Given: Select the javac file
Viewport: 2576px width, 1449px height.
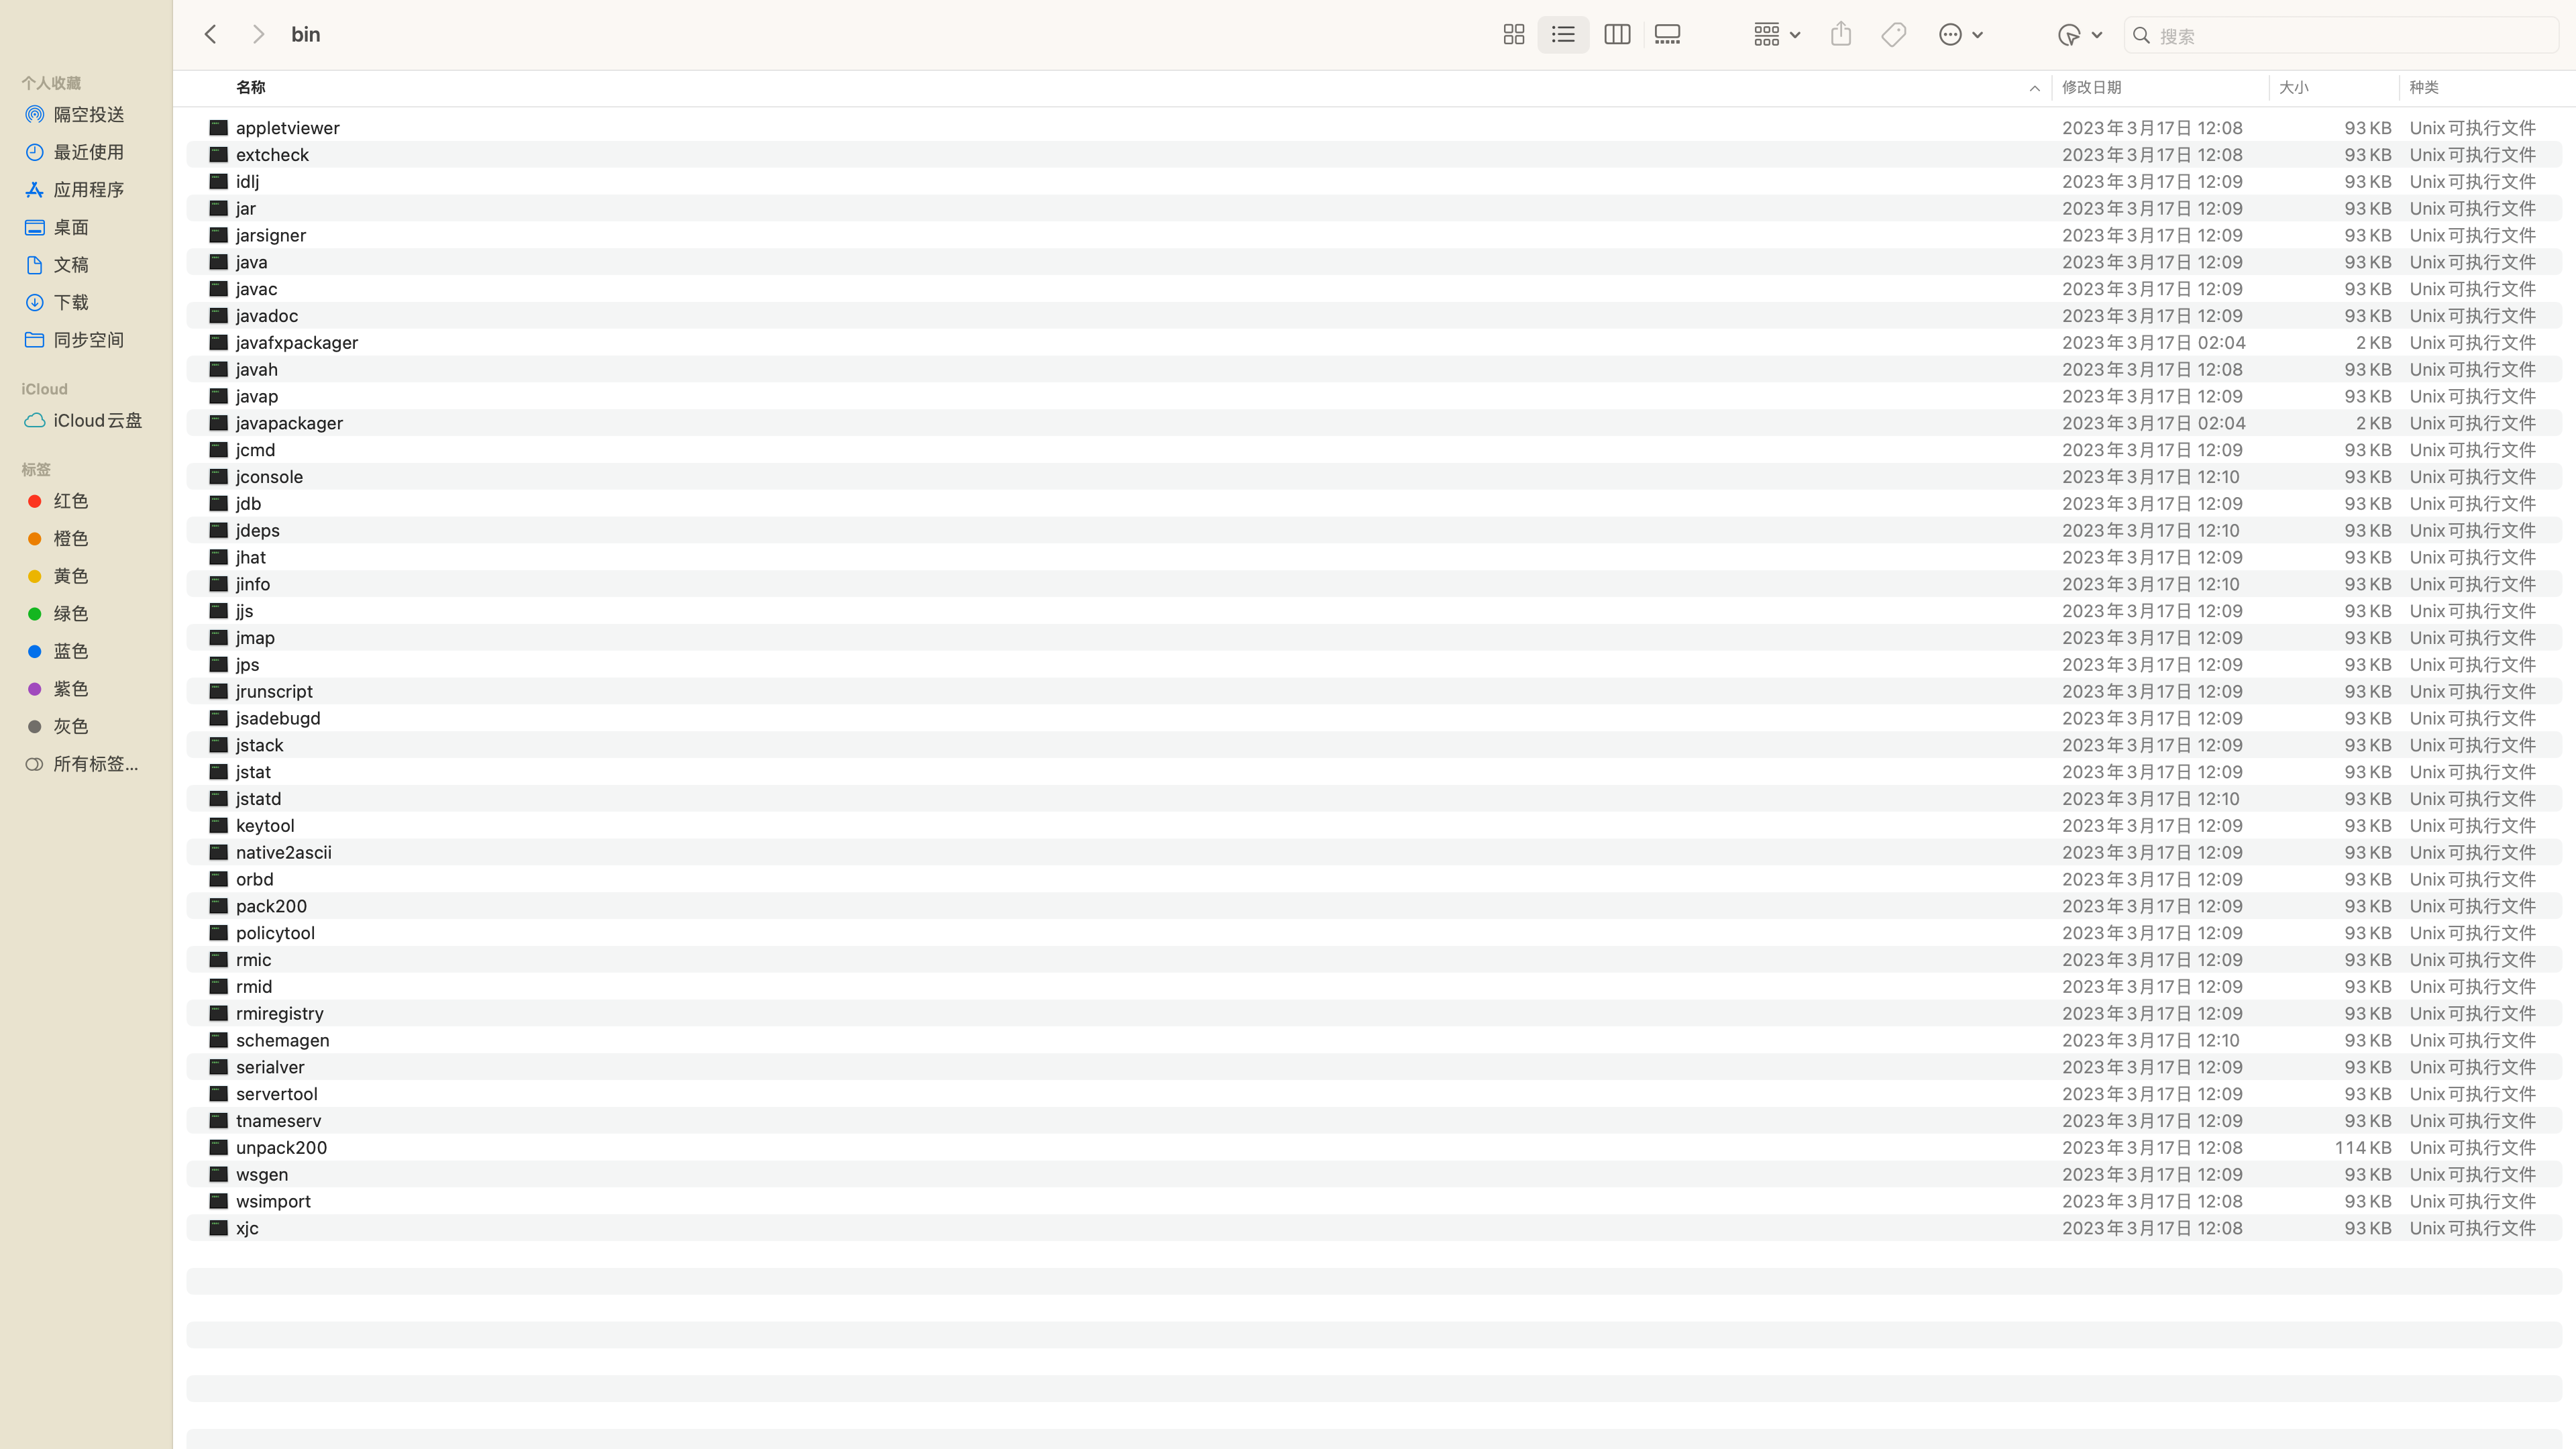Looking at the screenshot, I should pyautogui.click(x=1374, y=289).
